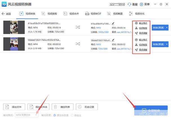Image resolution: width=171 pixels, height=120 pixels.
Task: Open 音频调整 link for 41bcd58c video
Action: 143,33
